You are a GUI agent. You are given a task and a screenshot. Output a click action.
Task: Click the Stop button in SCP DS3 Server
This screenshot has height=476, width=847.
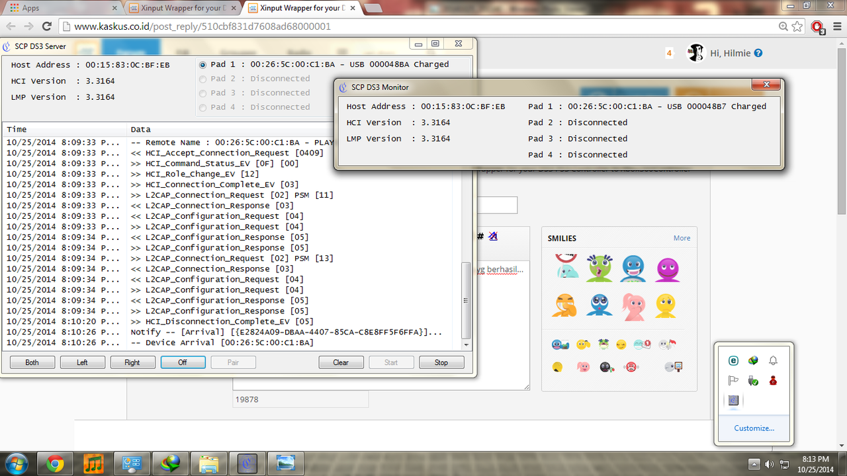[441, 362]
